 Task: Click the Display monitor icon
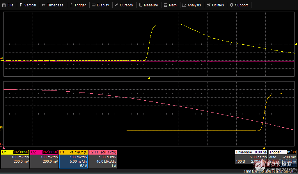93,5
